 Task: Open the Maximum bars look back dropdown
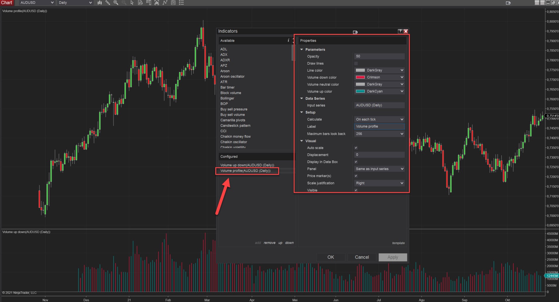(379, 134)
